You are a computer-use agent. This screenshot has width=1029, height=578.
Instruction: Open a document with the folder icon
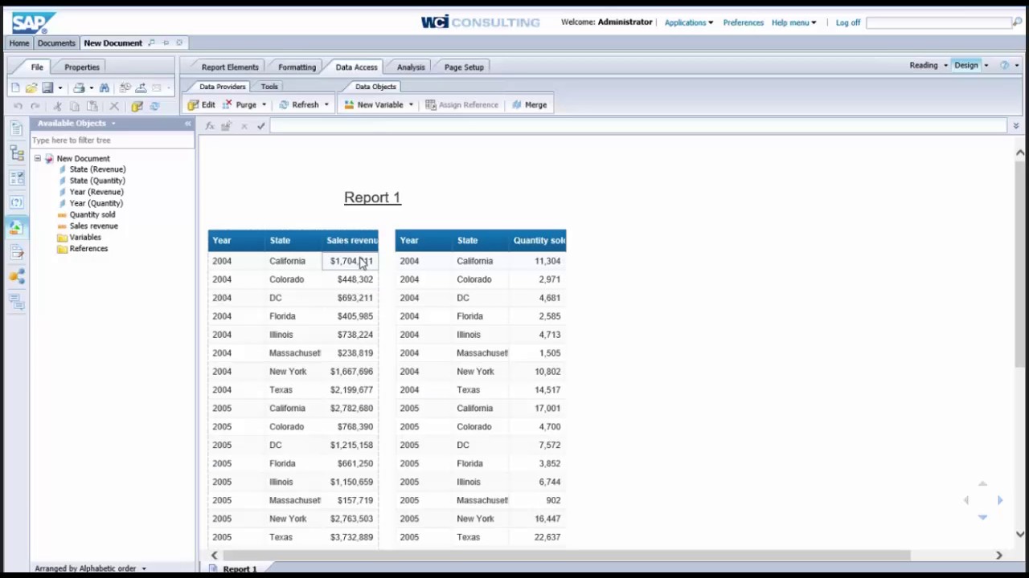[x=31, y=88]
